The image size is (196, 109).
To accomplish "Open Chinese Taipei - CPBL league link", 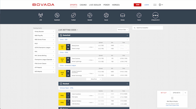I will [67, 88].
